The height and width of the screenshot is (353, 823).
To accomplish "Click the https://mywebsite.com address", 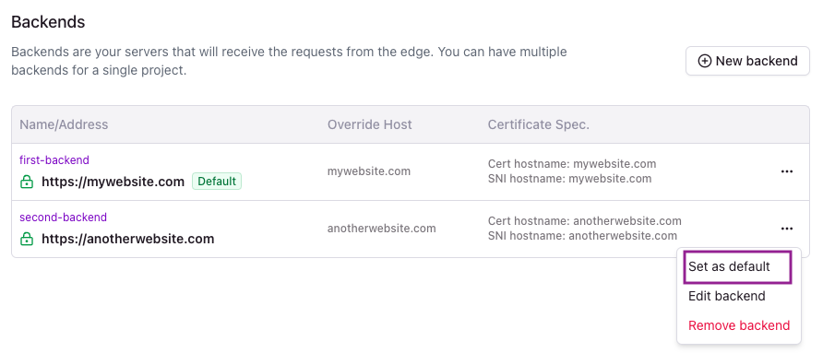I will coord(113,182).
